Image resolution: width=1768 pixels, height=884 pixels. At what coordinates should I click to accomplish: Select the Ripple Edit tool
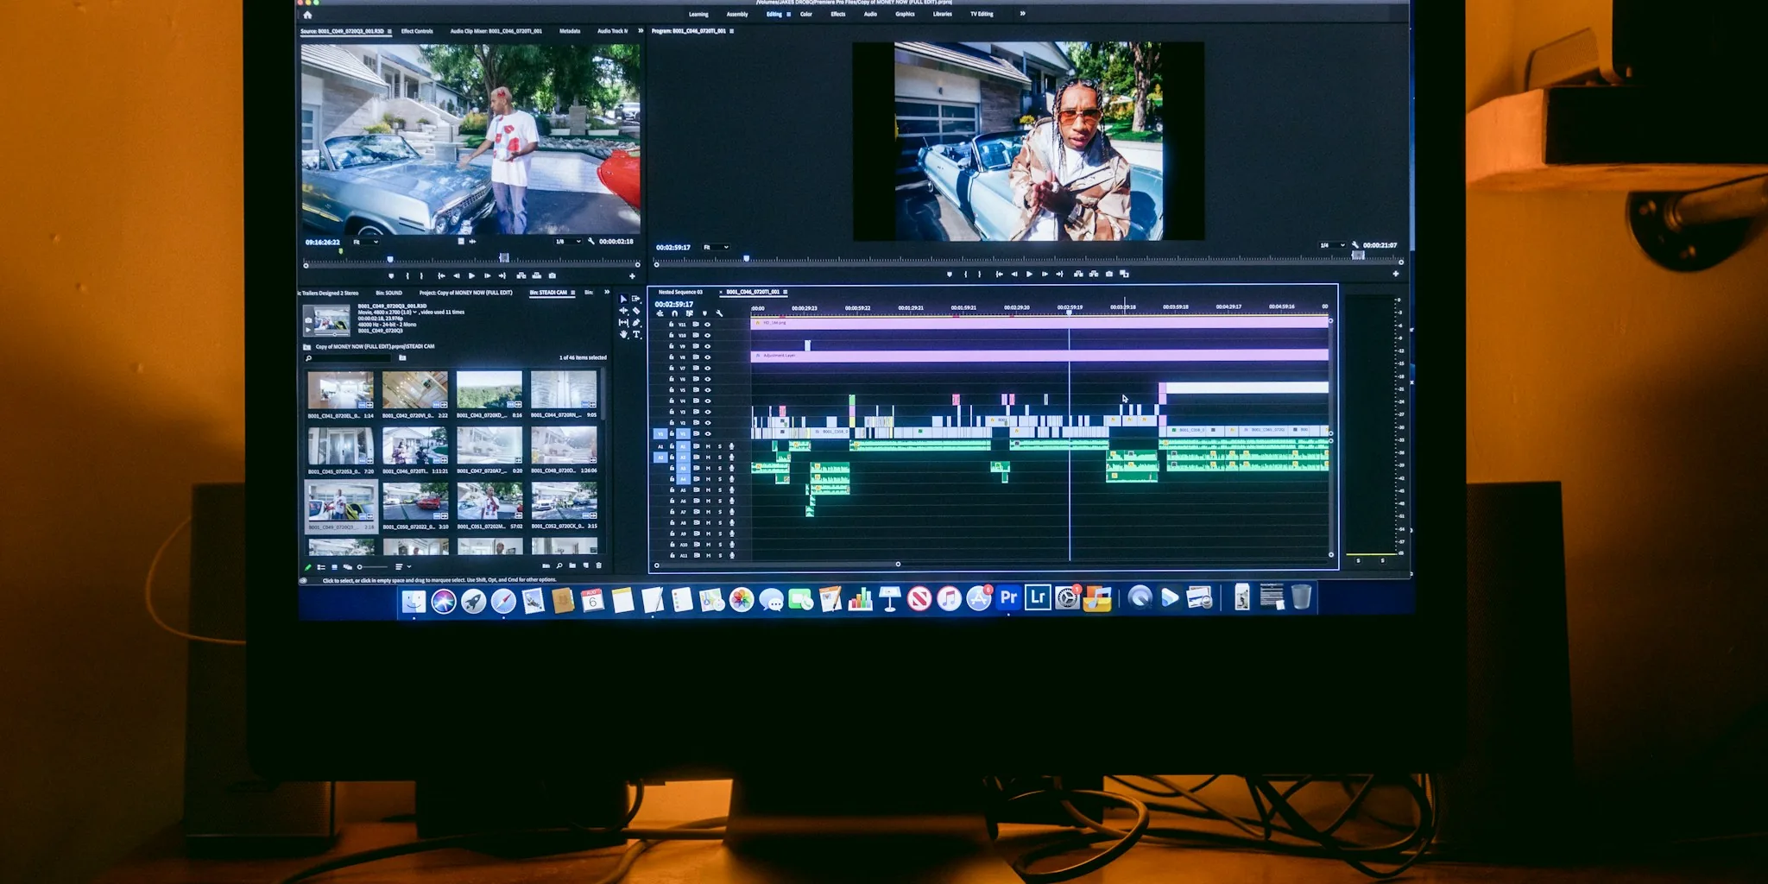(x=623, y=310)
